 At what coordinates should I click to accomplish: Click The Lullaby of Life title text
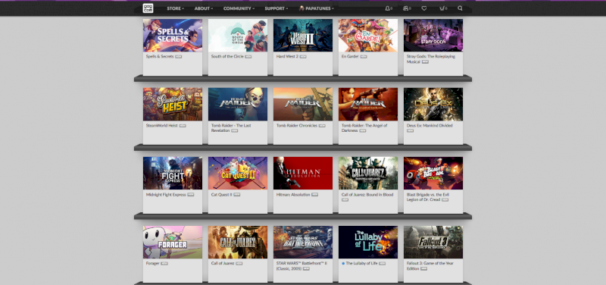(x=361, y=263)
